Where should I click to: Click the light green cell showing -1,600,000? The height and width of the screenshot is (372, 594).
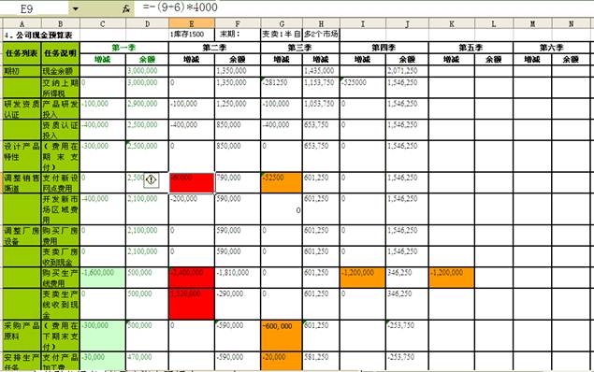click(x=103, y=278)
